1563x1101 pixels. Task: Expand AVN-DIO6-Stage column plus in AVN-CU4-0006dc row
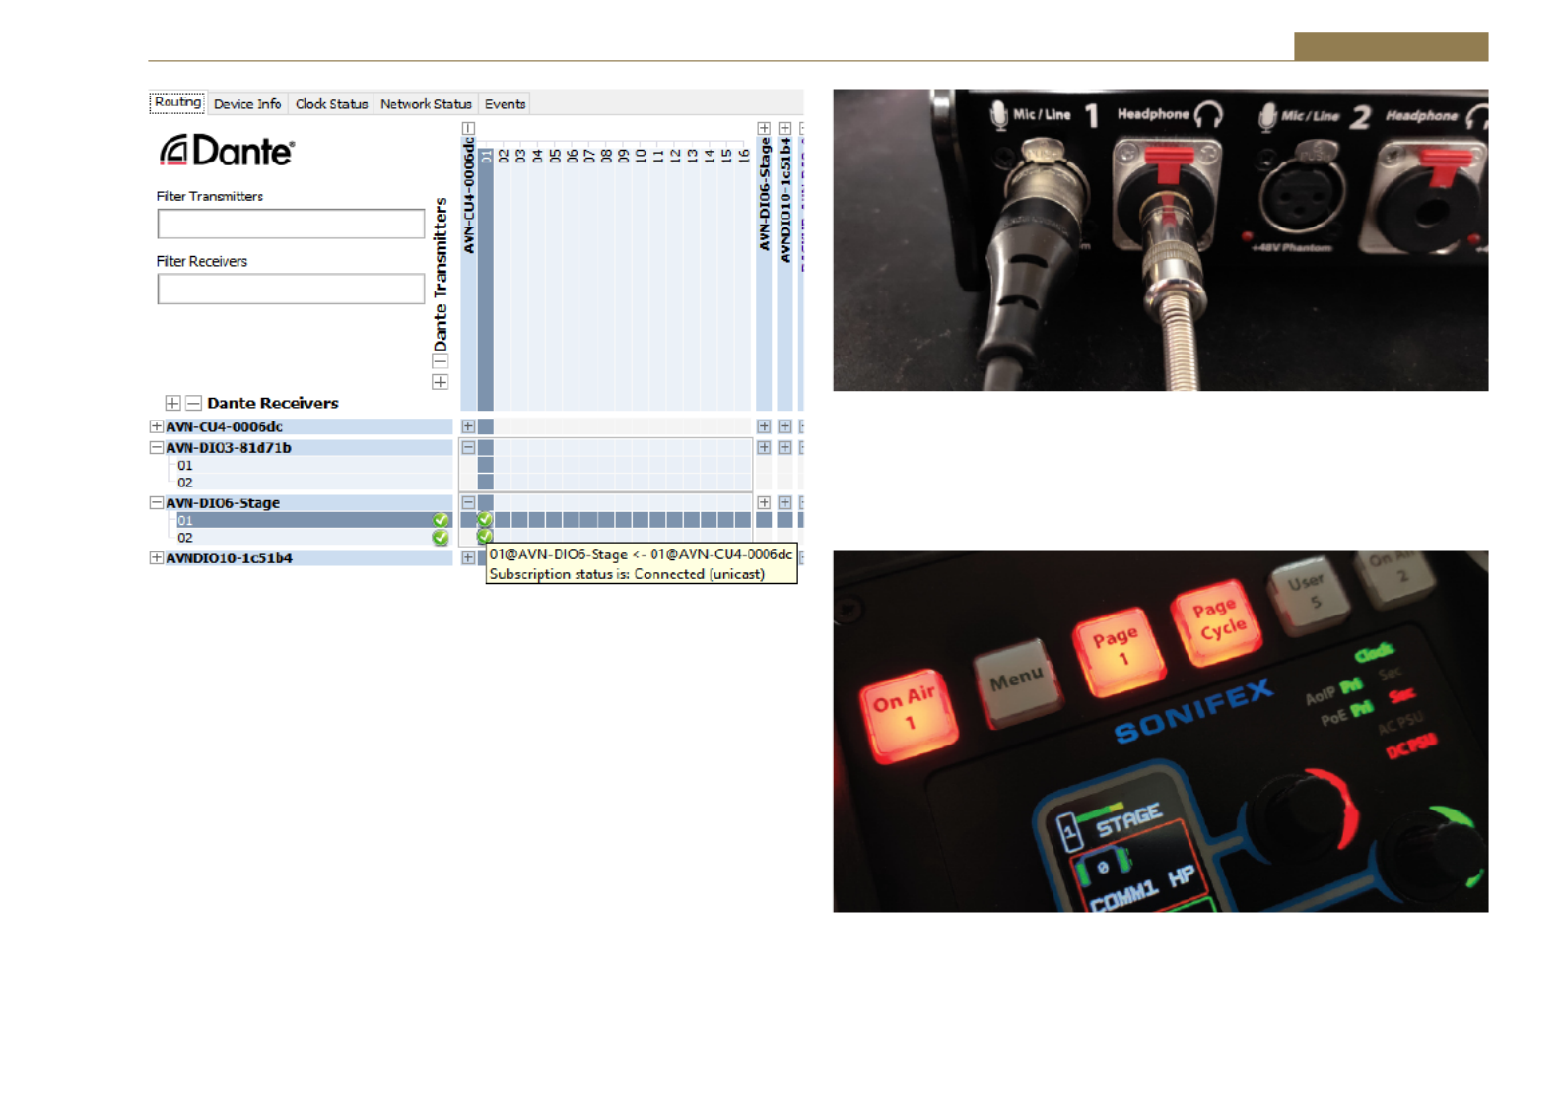click(764, 426)
